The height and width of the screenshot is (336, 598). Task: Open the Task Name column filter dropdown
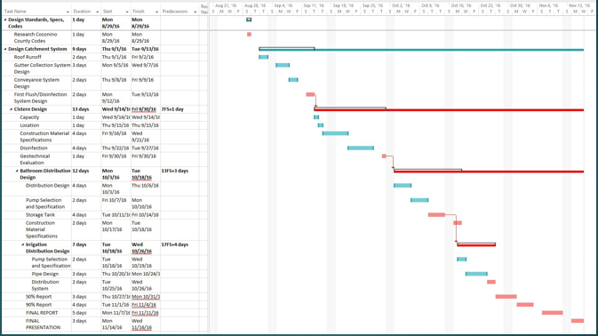(x=68, y=12)
